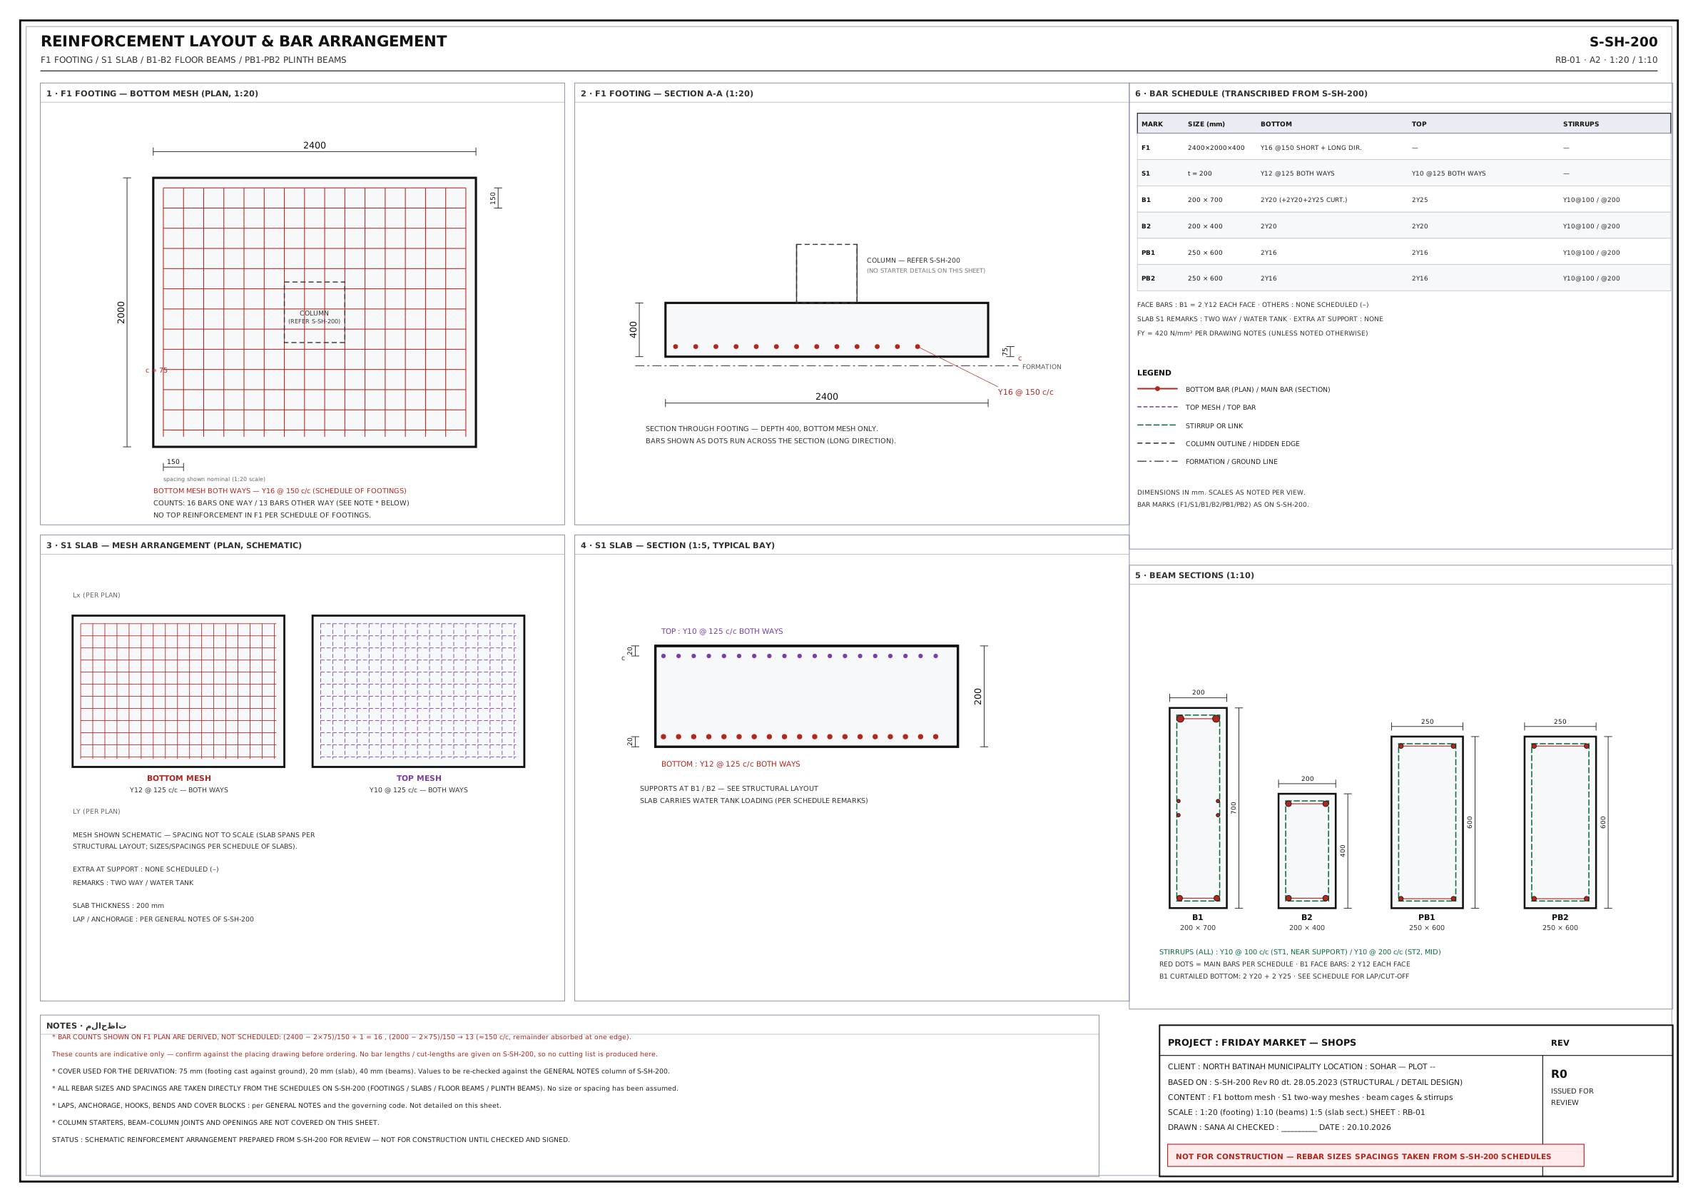1698x1202 pixels.
Task: Click the R0 revision mark in title block
Action: pyautogui.click(x=1558, y=1074)
